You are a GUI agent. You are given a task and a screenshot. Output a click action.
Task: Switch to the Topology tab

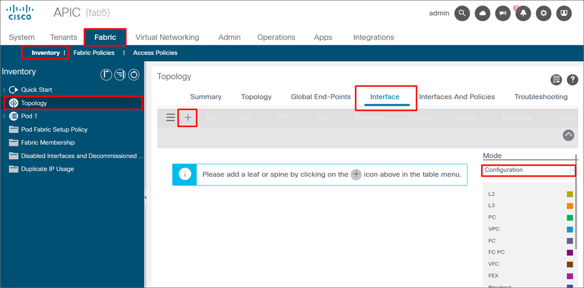(256, 97)
